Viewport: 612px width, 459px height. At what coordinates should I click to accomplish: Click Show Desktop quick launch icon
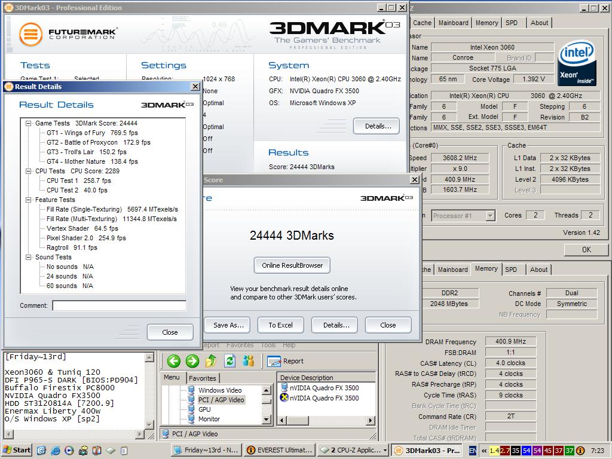[41, 451]
